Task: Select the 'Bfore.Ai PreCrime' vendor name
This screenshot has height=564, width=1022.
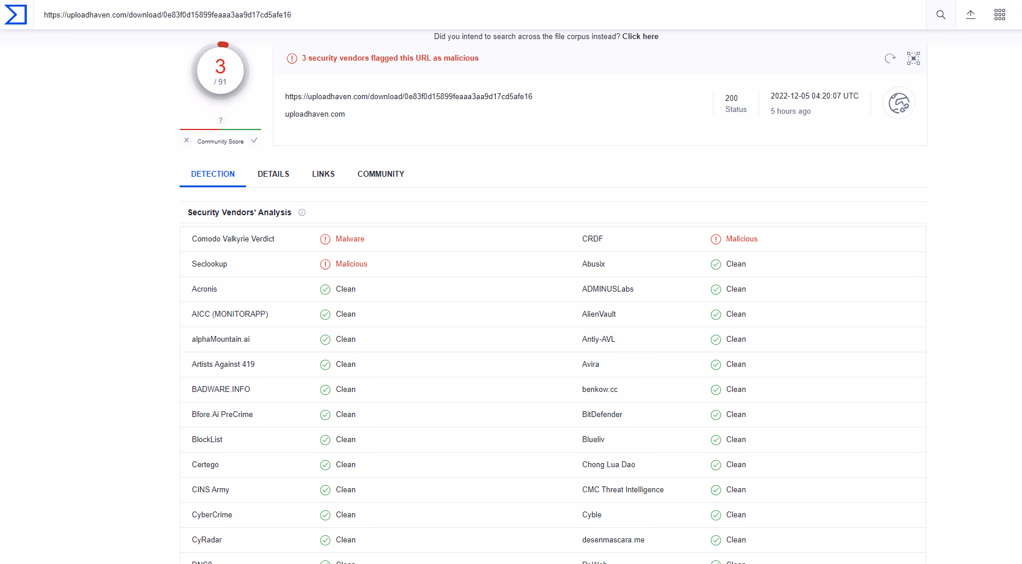Action: tap(222, 415)
